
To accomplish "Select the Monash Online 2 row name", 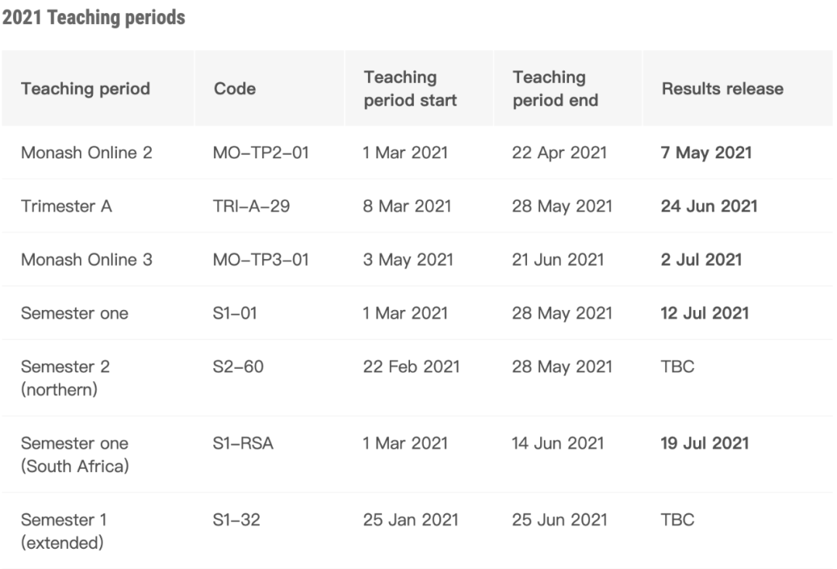I will (x=87, y=153).
